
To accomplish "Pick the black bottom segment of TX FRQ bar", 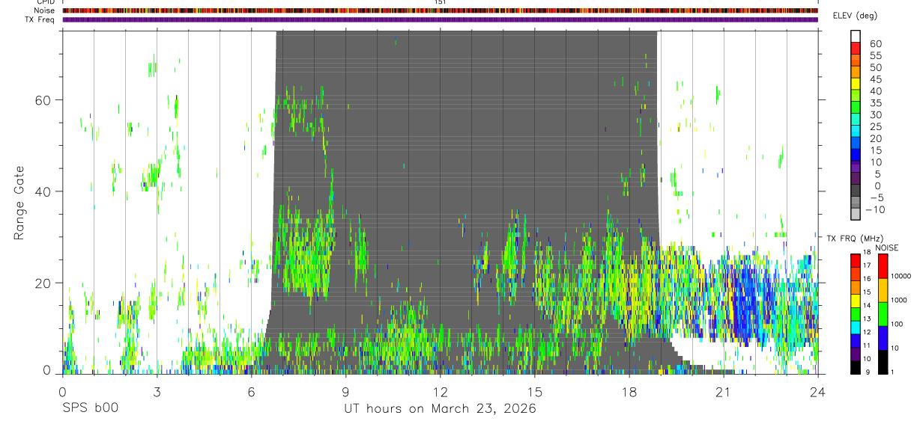I will point(856,366).
